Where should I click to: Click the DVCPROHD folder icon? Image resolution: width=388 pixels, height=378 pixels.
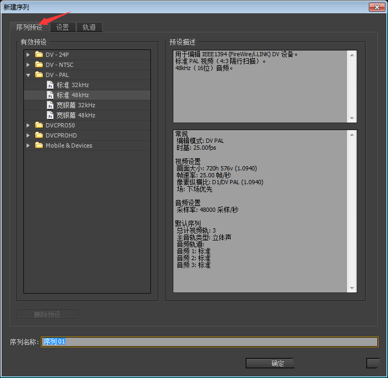[39, 135]
